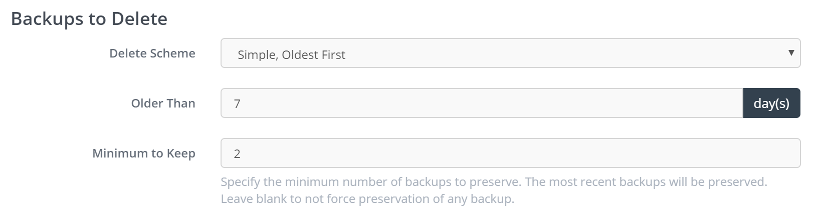This screenshot has height=212, width=816.
Task: Click the 'Backups to Delete' heading
Action: click(89, 19)
